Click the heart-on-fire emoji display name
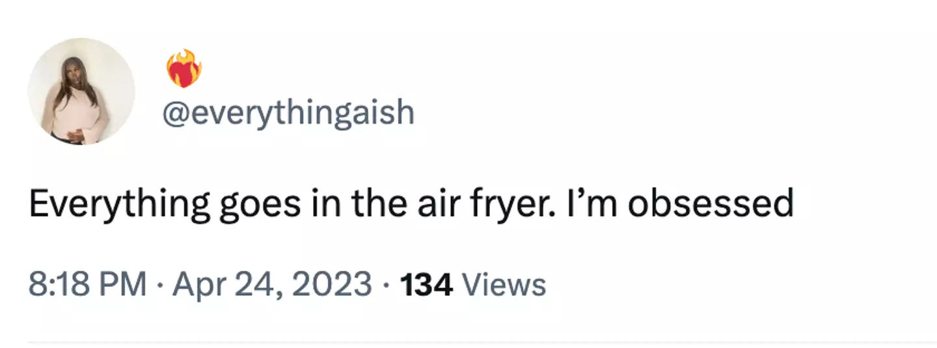The height and width of the screenshot is (348, 937). (184, 68)
